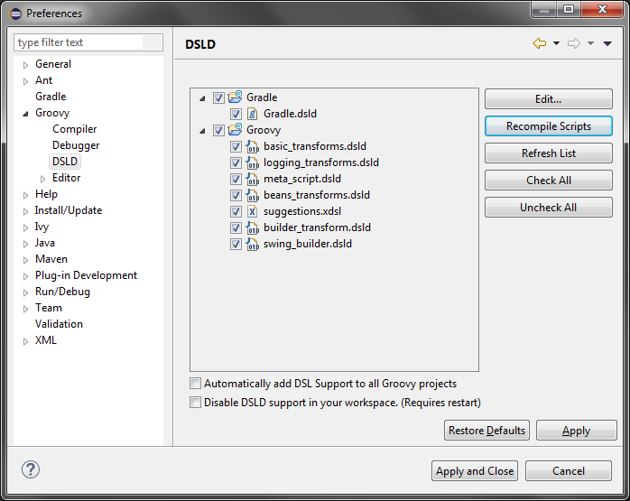Open the back history dropdown arrow
Image resolution: width=630 pixels, height=501 pixels.
click(x=557, y=43)
